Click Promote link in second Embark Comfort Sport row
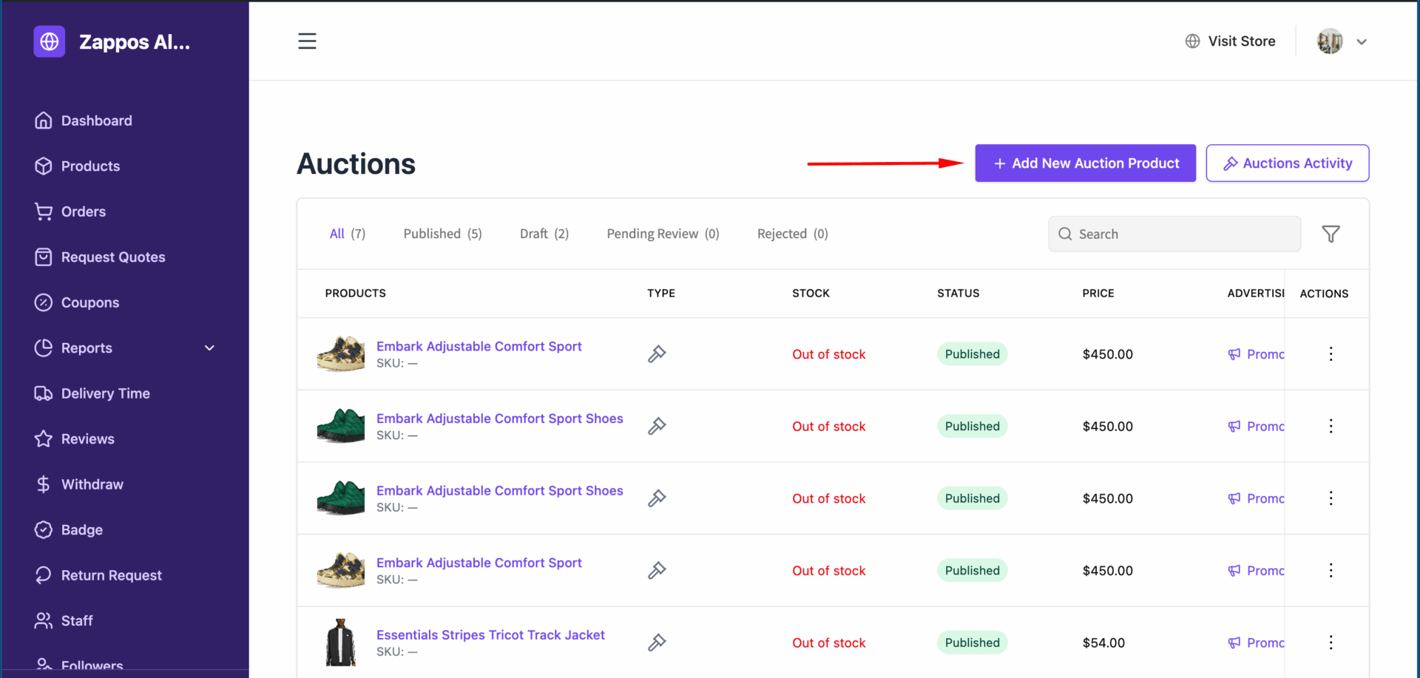The width and height of the screenshot is (1420, 678). click(x=1256, y=571)
